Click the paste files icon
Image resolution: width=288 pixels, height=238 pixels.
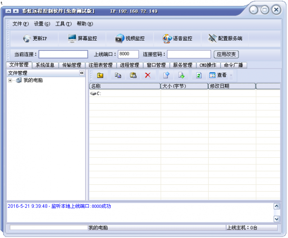[x=133, y=75]
